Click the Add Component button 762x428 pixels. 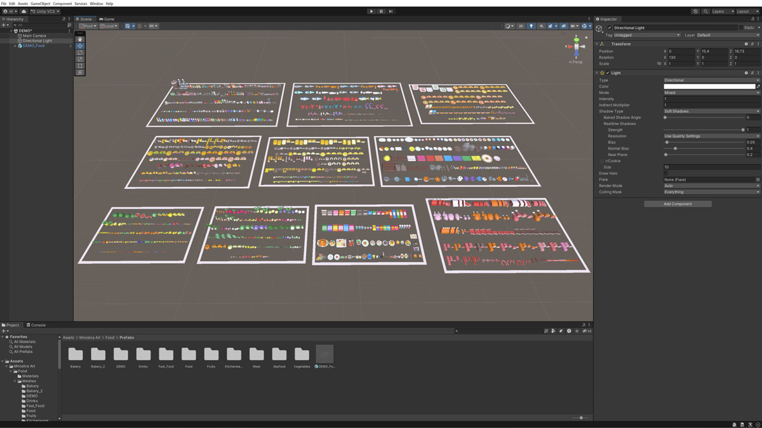coord(678,204)
